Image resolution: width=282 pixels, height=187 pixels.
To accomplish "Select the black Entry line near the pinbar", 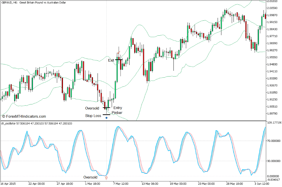I will tap(106, 108).
